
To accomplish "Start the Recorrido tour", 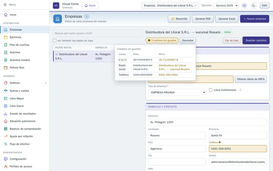I will [179, 19].
